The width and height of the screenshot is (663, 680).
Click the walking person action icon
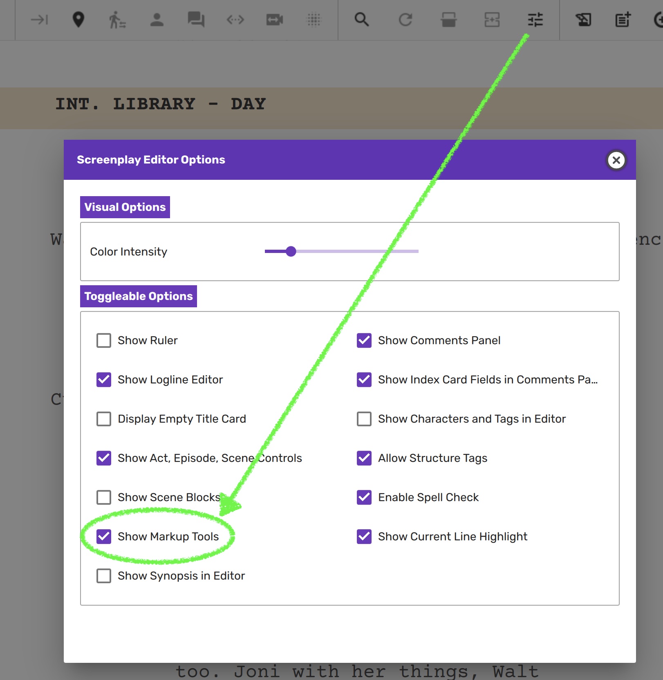pos(117,20)
